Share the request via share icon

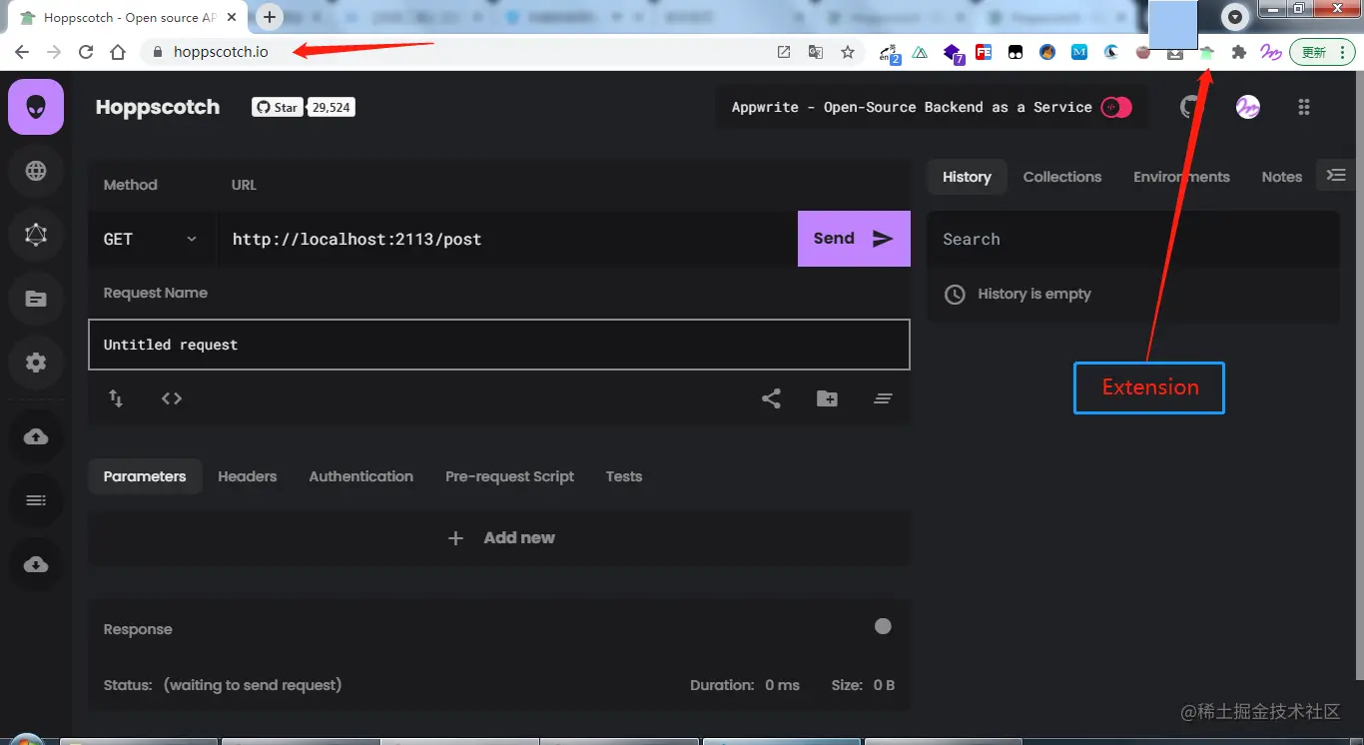[771, 398]
